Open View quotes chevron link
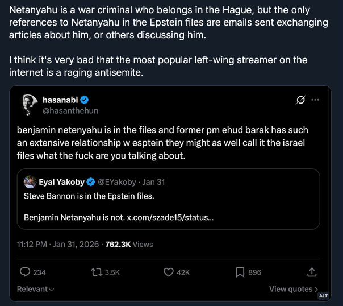Screen dimensions: 343x306 tap(294, 289)
